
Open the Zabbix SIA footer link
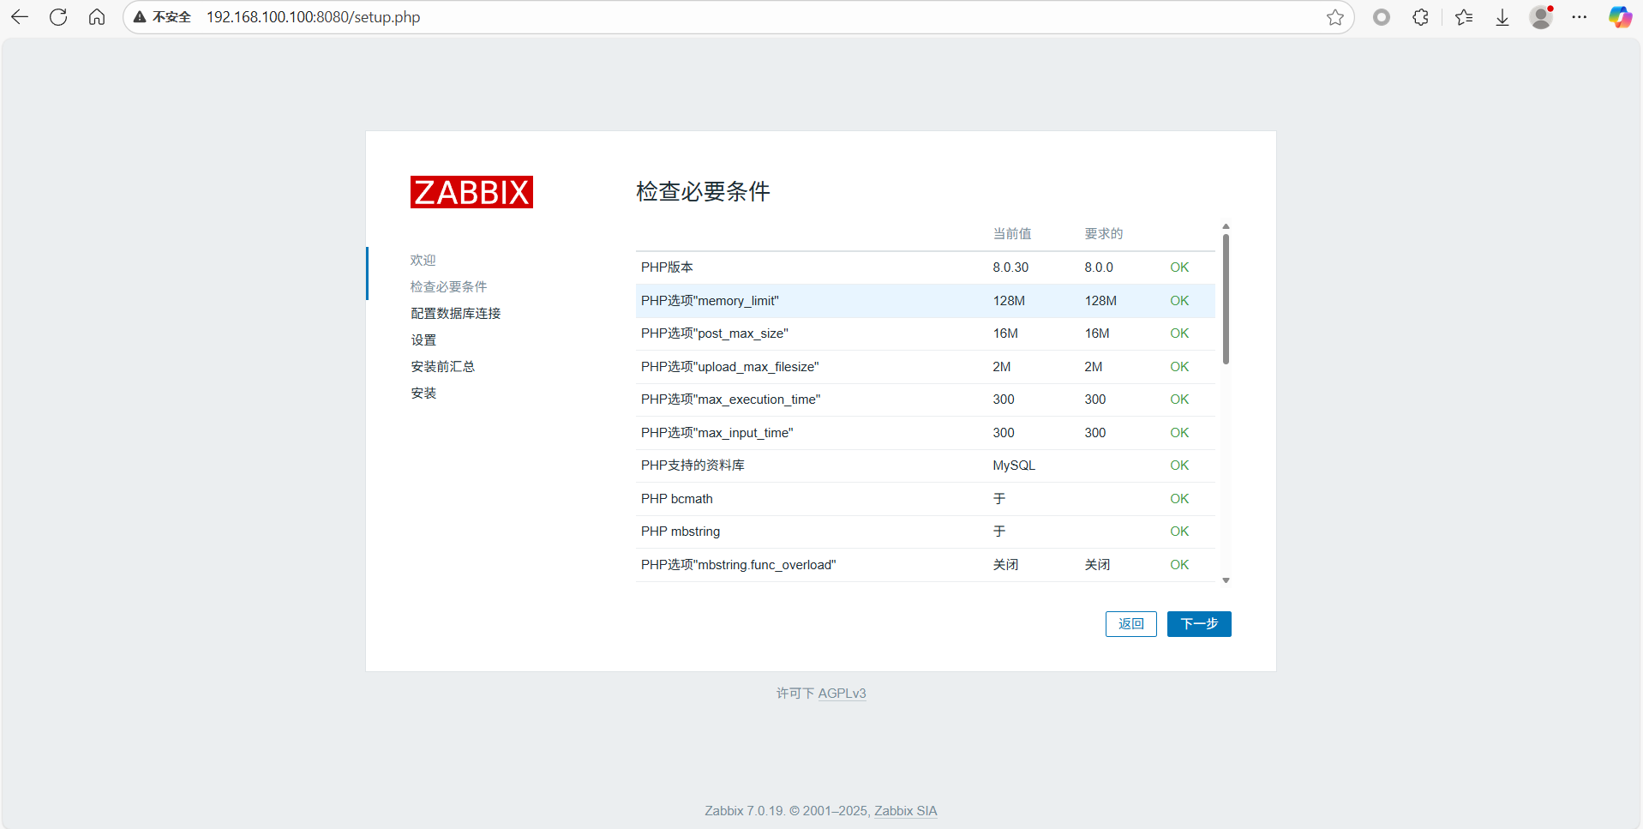[905, 810]
